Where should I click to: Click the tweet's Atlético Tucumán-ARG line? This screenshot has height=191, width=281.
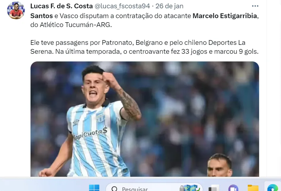pos(71,25)
